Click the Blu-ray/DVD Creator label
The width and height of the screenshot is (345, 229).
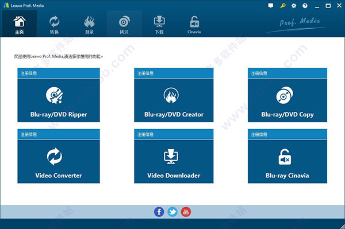pyautogui.click(x=174, y=115)
